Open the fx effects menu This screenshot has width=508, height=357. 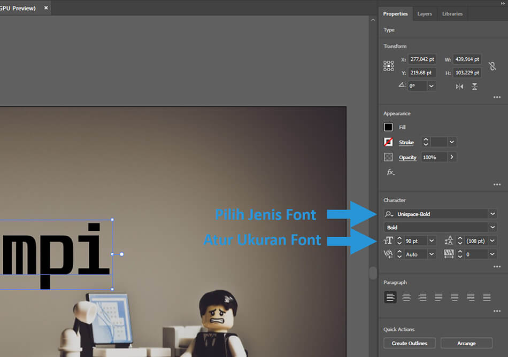[390, 172]
